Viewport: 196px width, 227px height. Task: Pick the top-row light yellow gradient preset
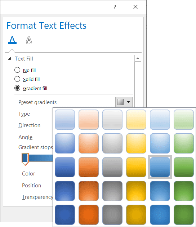[x=136, y=120]
